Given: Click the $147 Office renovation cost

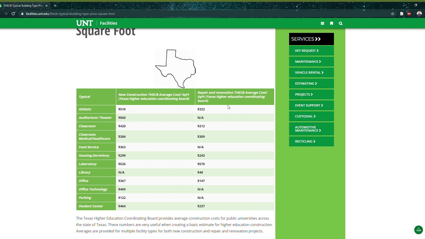Looking at the screenshot, I should (x=201, y=181).
